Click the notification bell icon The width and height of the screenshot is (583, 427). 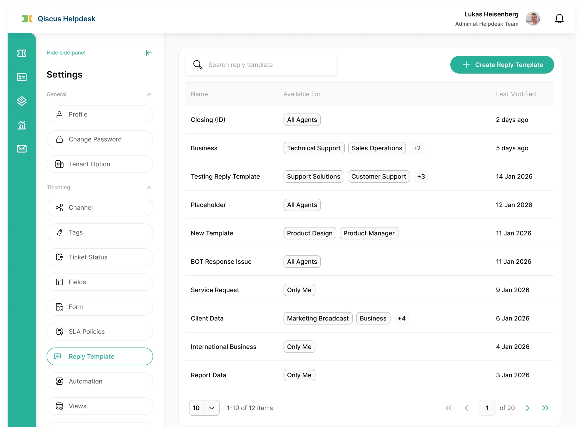click(559, 19)
